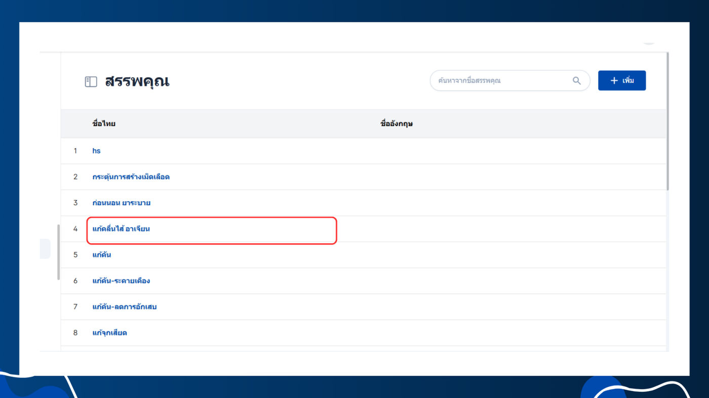Click the สรรพคุณ page heading

tap(137, 81)
